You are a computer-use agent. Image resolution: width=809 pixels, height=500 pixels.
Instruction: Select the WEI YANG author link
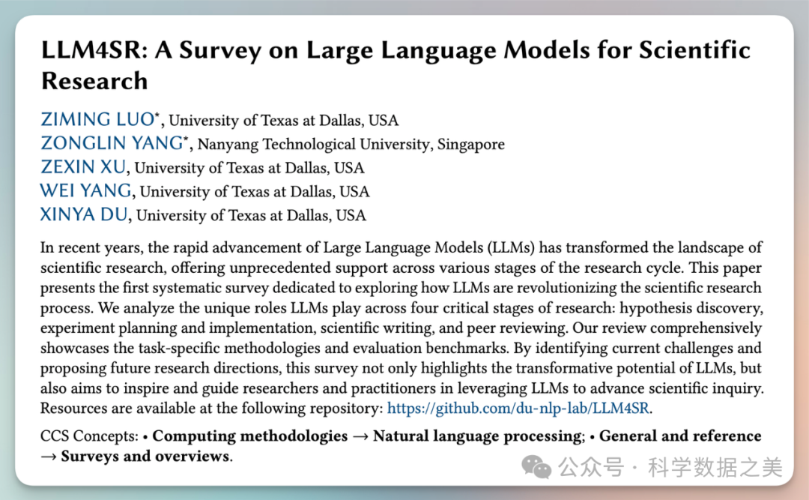(x=85, y=191)
